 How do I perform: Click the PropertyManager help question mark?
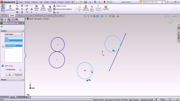tap(23, 23)
